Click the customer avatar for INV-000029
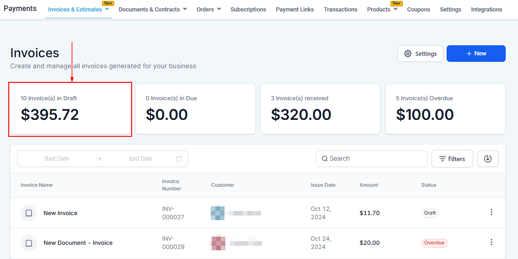The height and width of the screenshot is (259, 518). coord(218,243)
